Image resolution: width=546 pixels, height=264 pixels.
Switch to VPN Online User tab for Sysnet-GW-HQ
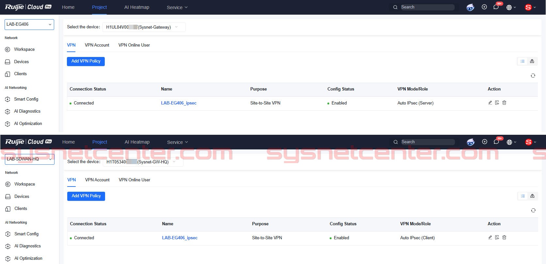click(x=134, y=180)
